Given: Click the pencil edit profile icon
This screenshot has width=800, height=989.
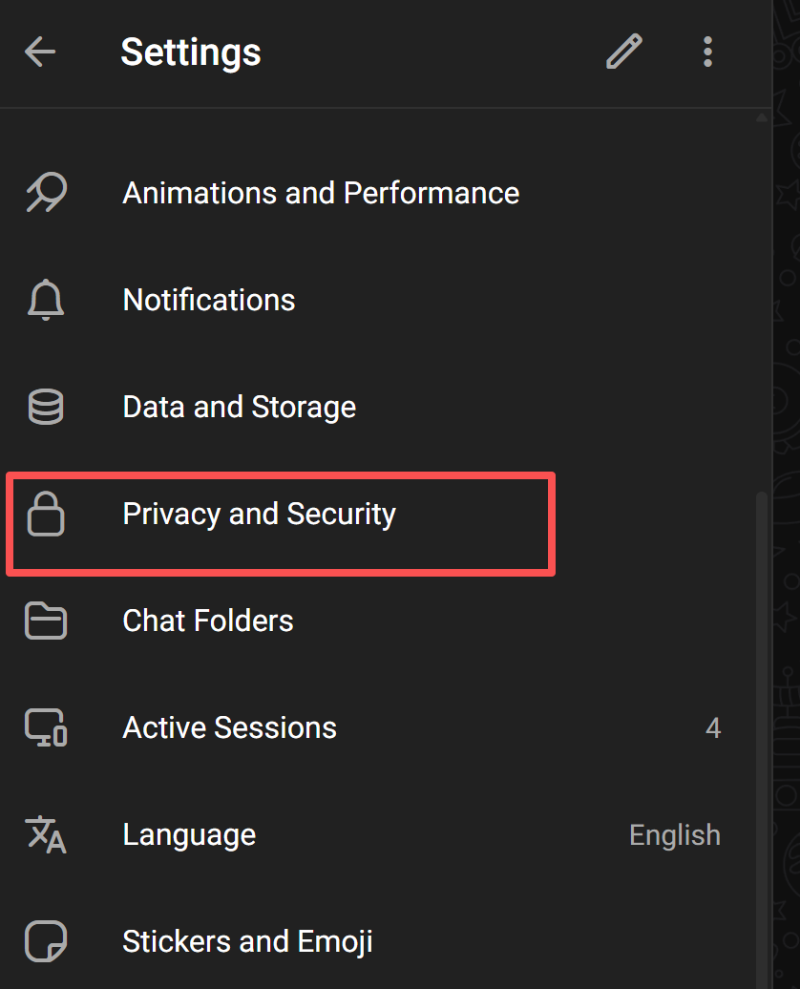Looking at the screenshot, I should [624, 52].
